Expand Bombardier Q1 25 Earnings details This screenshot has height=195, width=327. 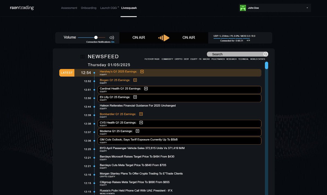(141, 114)
